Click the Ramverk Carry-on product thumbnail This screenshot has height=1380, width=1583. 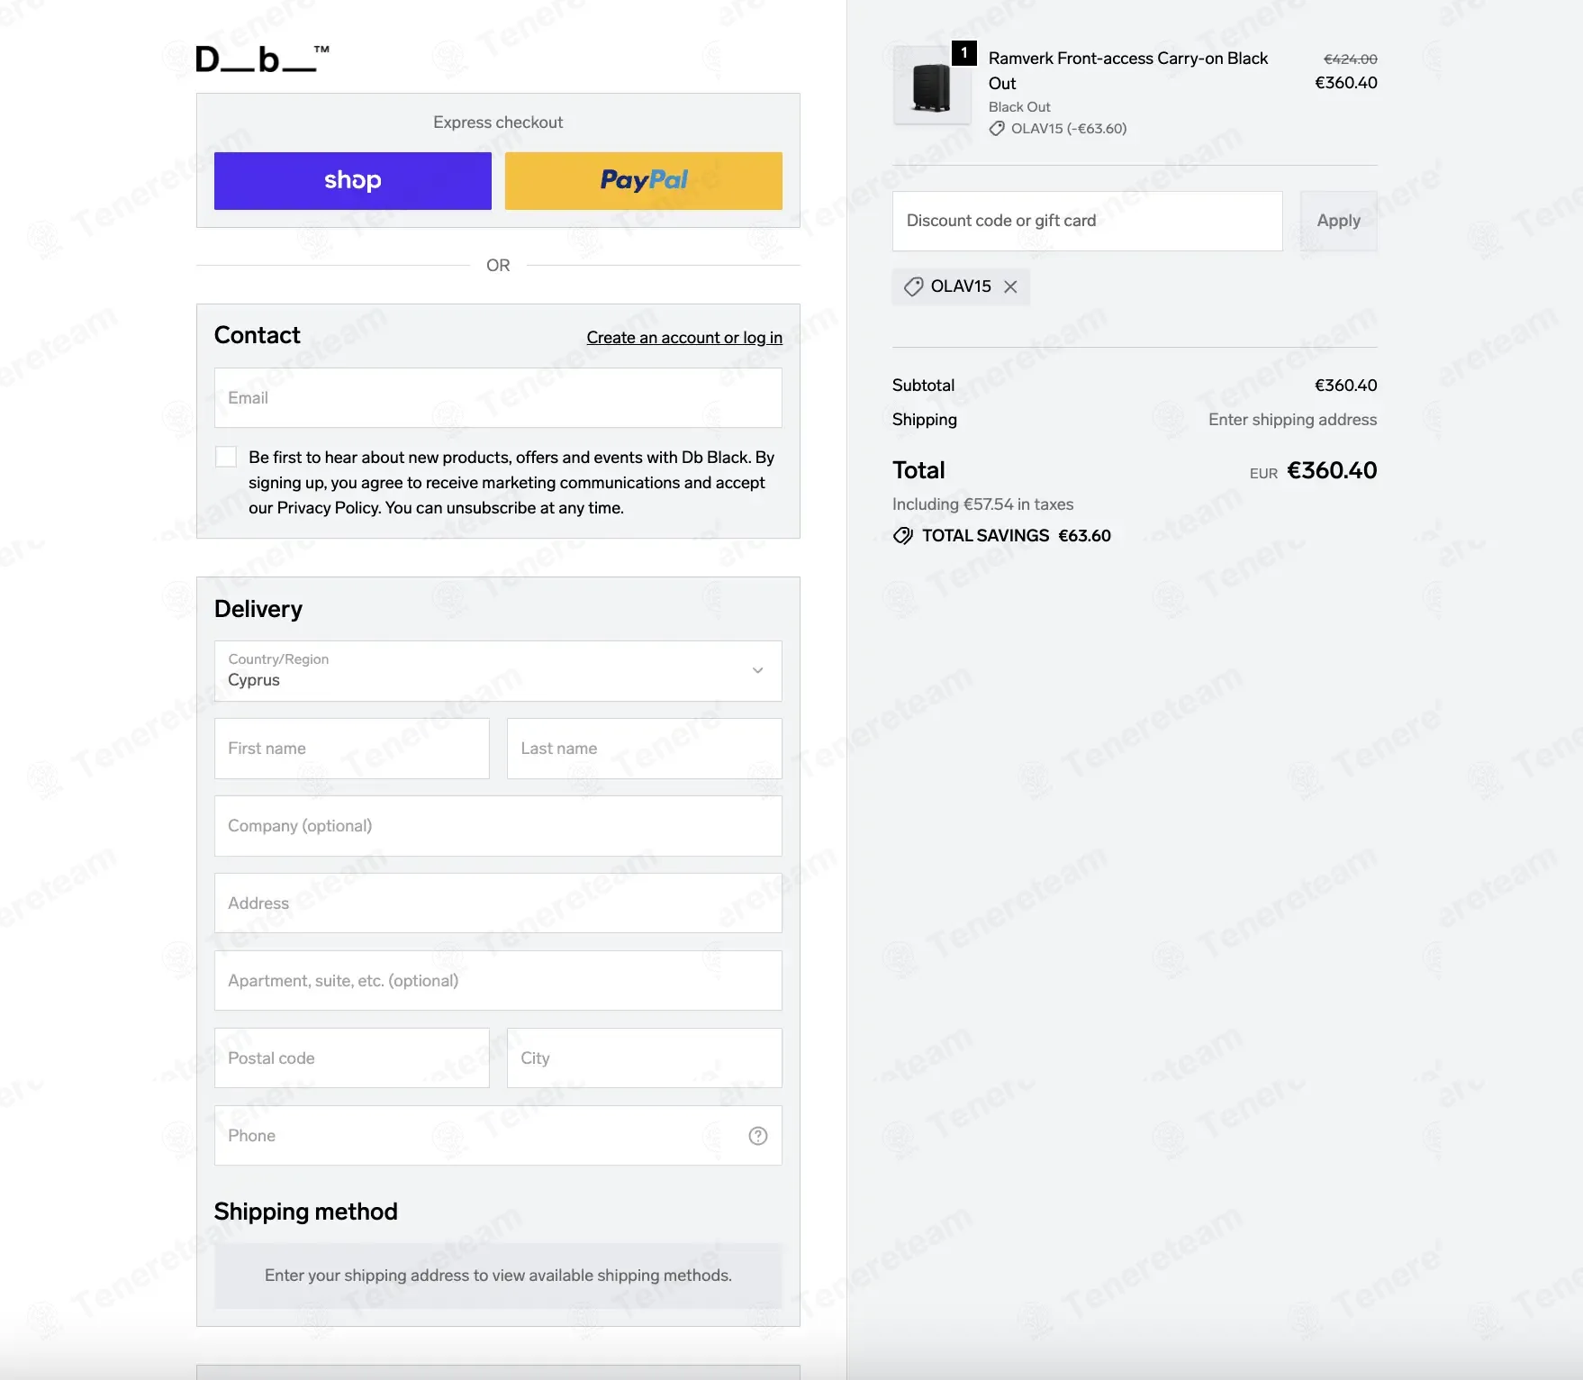point(932,86)
